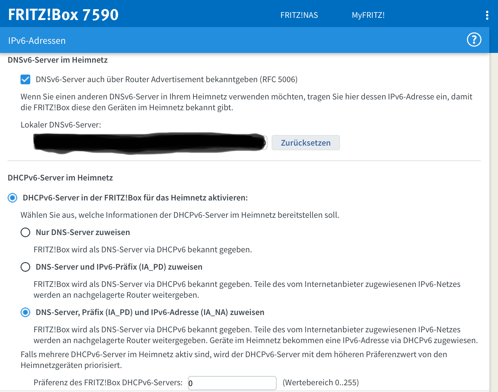Image resolution: width=498 pixels, height=392 pixels.
Task: Select DNS-Server, Präfix und IPv6-Adresse (IA_NA) option
Action: coord(25,312)
